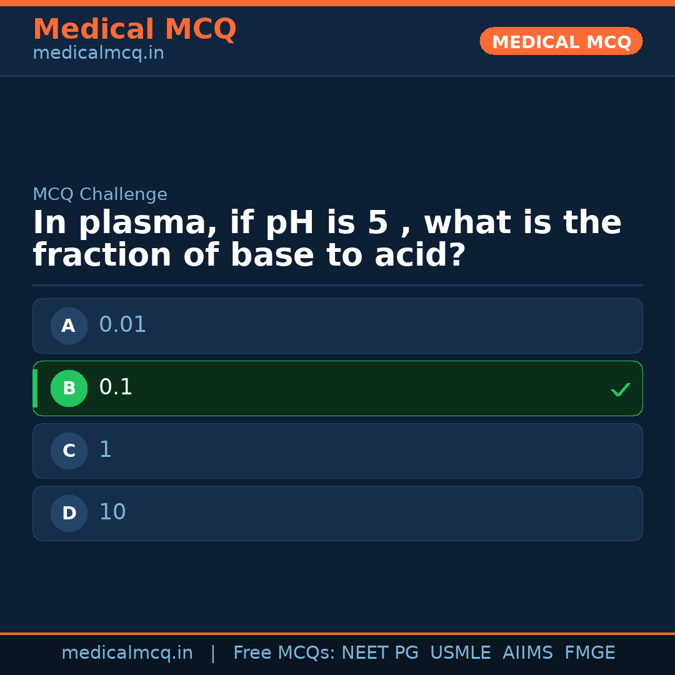Pick the answer text 1 in option C

[106, 450]
